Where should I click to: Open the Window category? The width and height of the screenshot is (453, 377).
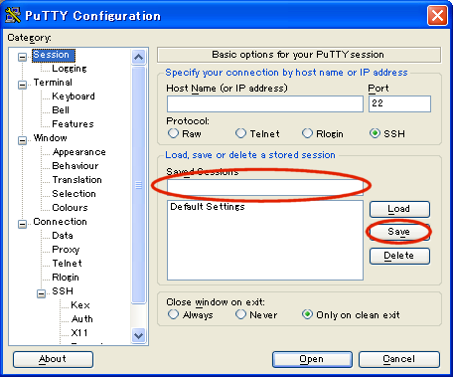pos(50,138)
